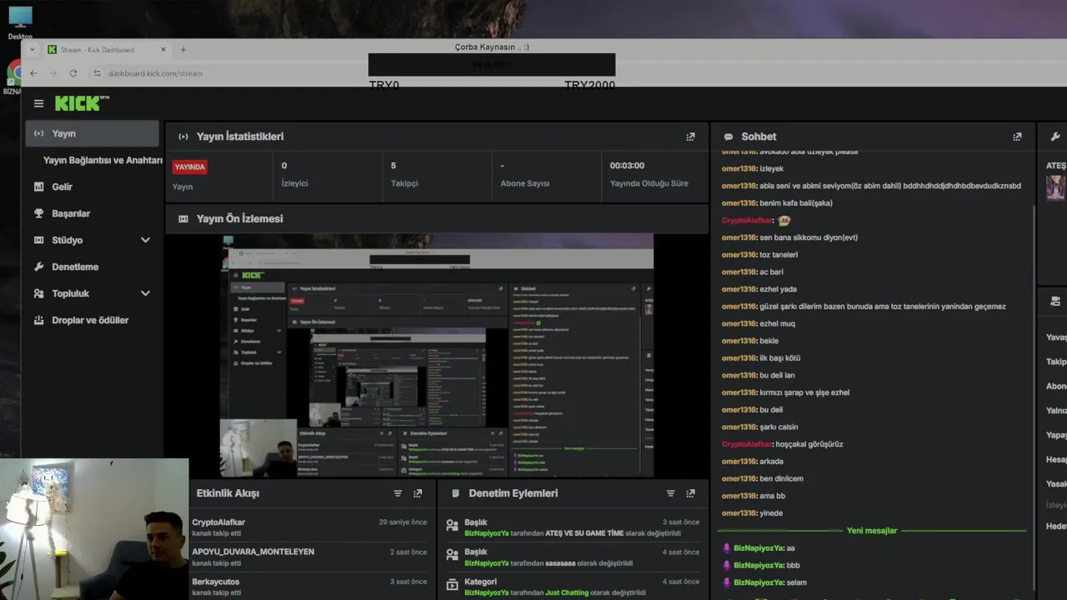Select the sasasaaa title change entry
Viewport: 1067px width, 600px height.
[x=572, y=557]
